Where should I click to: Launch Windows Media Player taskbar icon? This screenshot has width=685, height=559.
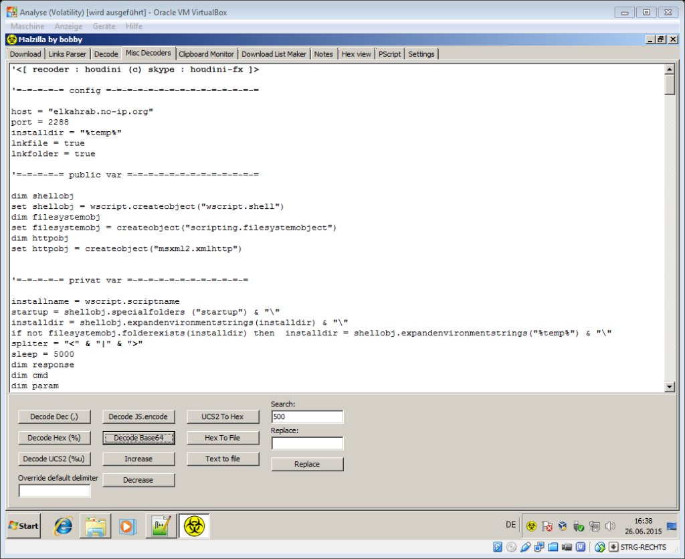(x=128, y=526)
